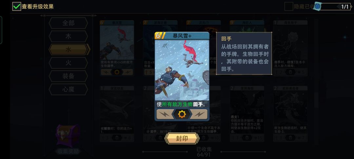Switch to the 火 element tab
This screenshot has width=354, height=159.
(69, 63)
